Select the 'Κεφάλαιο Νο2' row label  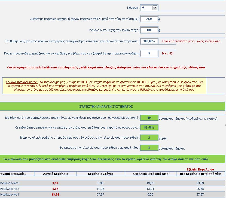(x=10, y=189)
